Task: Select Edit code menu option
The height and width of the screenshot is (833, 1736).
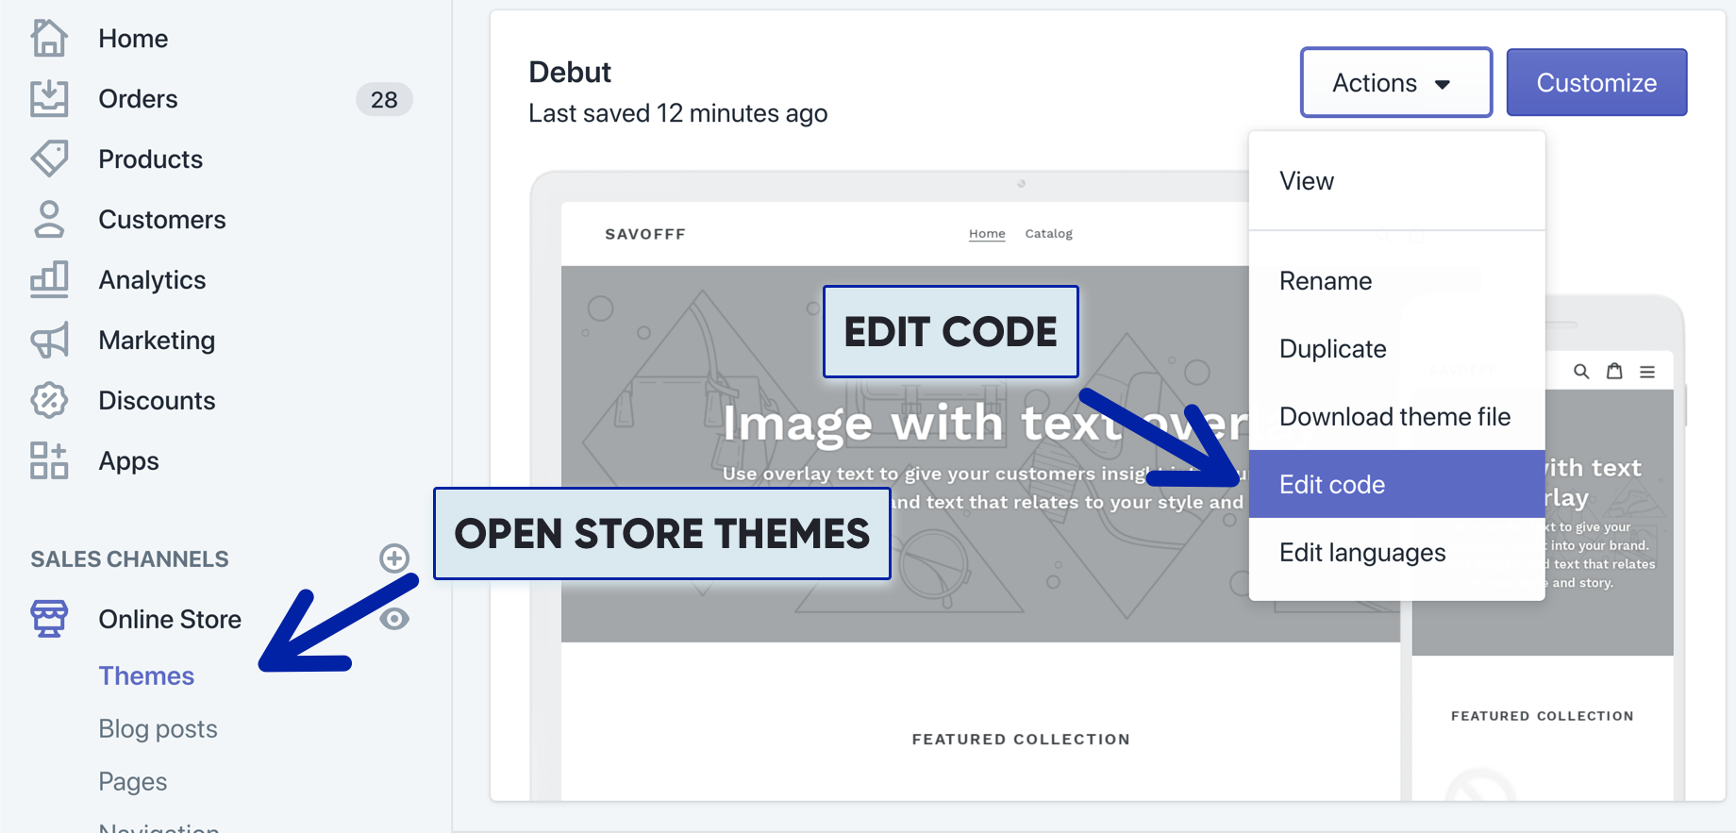Action: click(1396, 484)
